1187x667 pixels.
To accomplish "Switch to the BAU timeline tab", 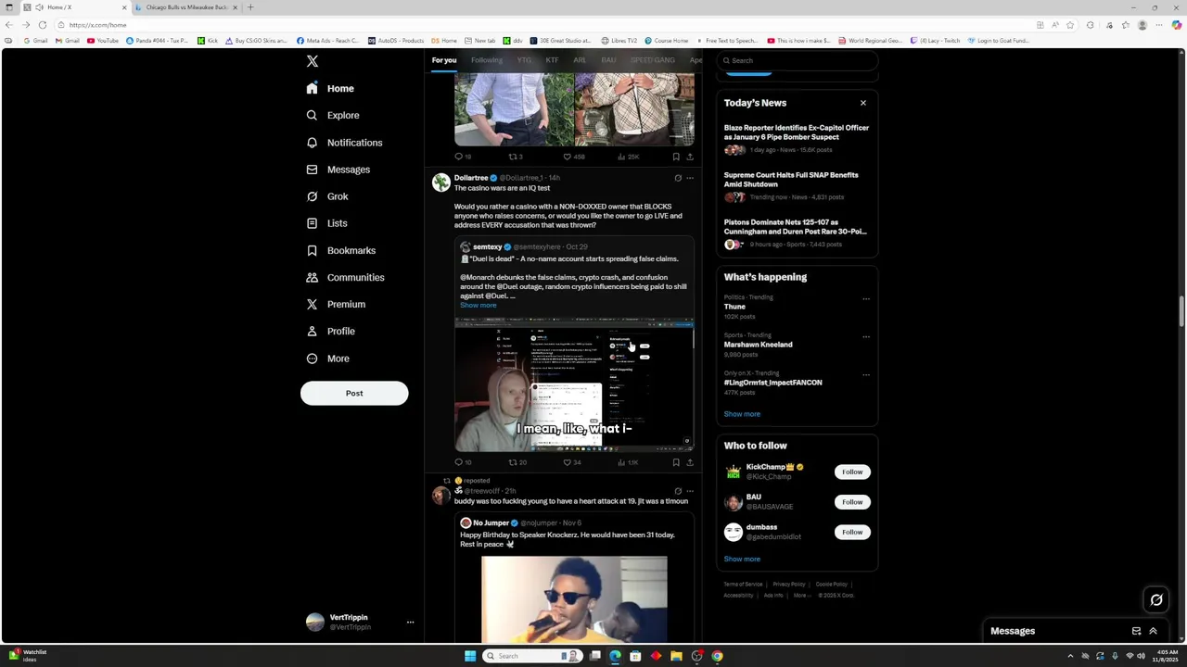I will [608, 60].
